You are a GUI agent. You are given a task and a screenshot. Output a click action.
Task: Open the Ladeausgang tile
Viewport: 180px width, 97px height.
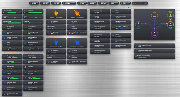point(12,62)
